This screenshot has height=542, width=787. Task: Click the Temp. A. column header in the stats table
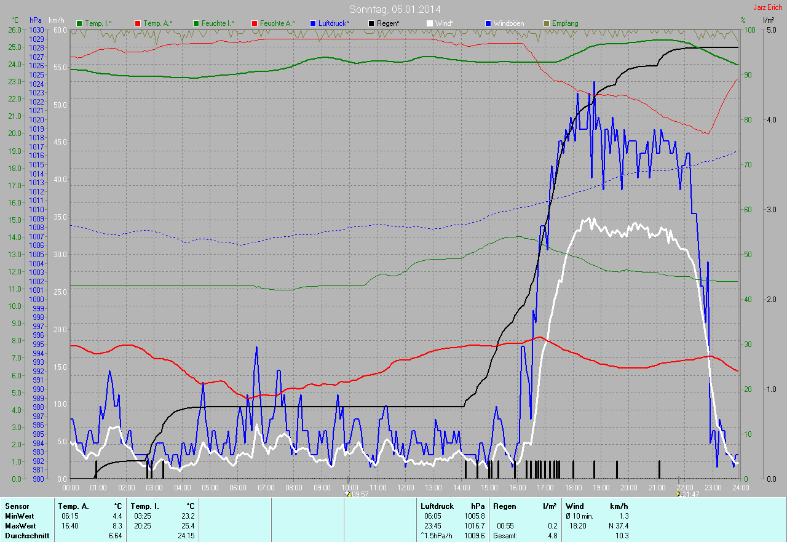coord(73,506)
